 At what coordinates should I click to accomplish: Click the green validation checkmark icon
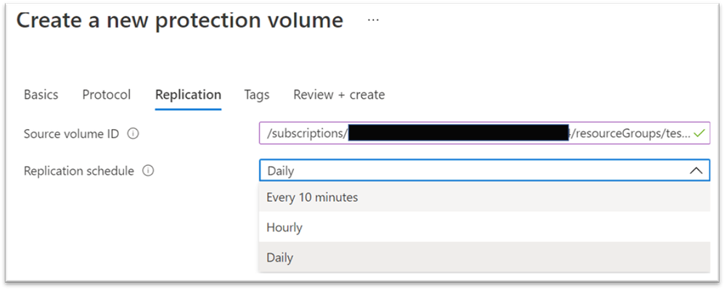(x=699, y=134)
